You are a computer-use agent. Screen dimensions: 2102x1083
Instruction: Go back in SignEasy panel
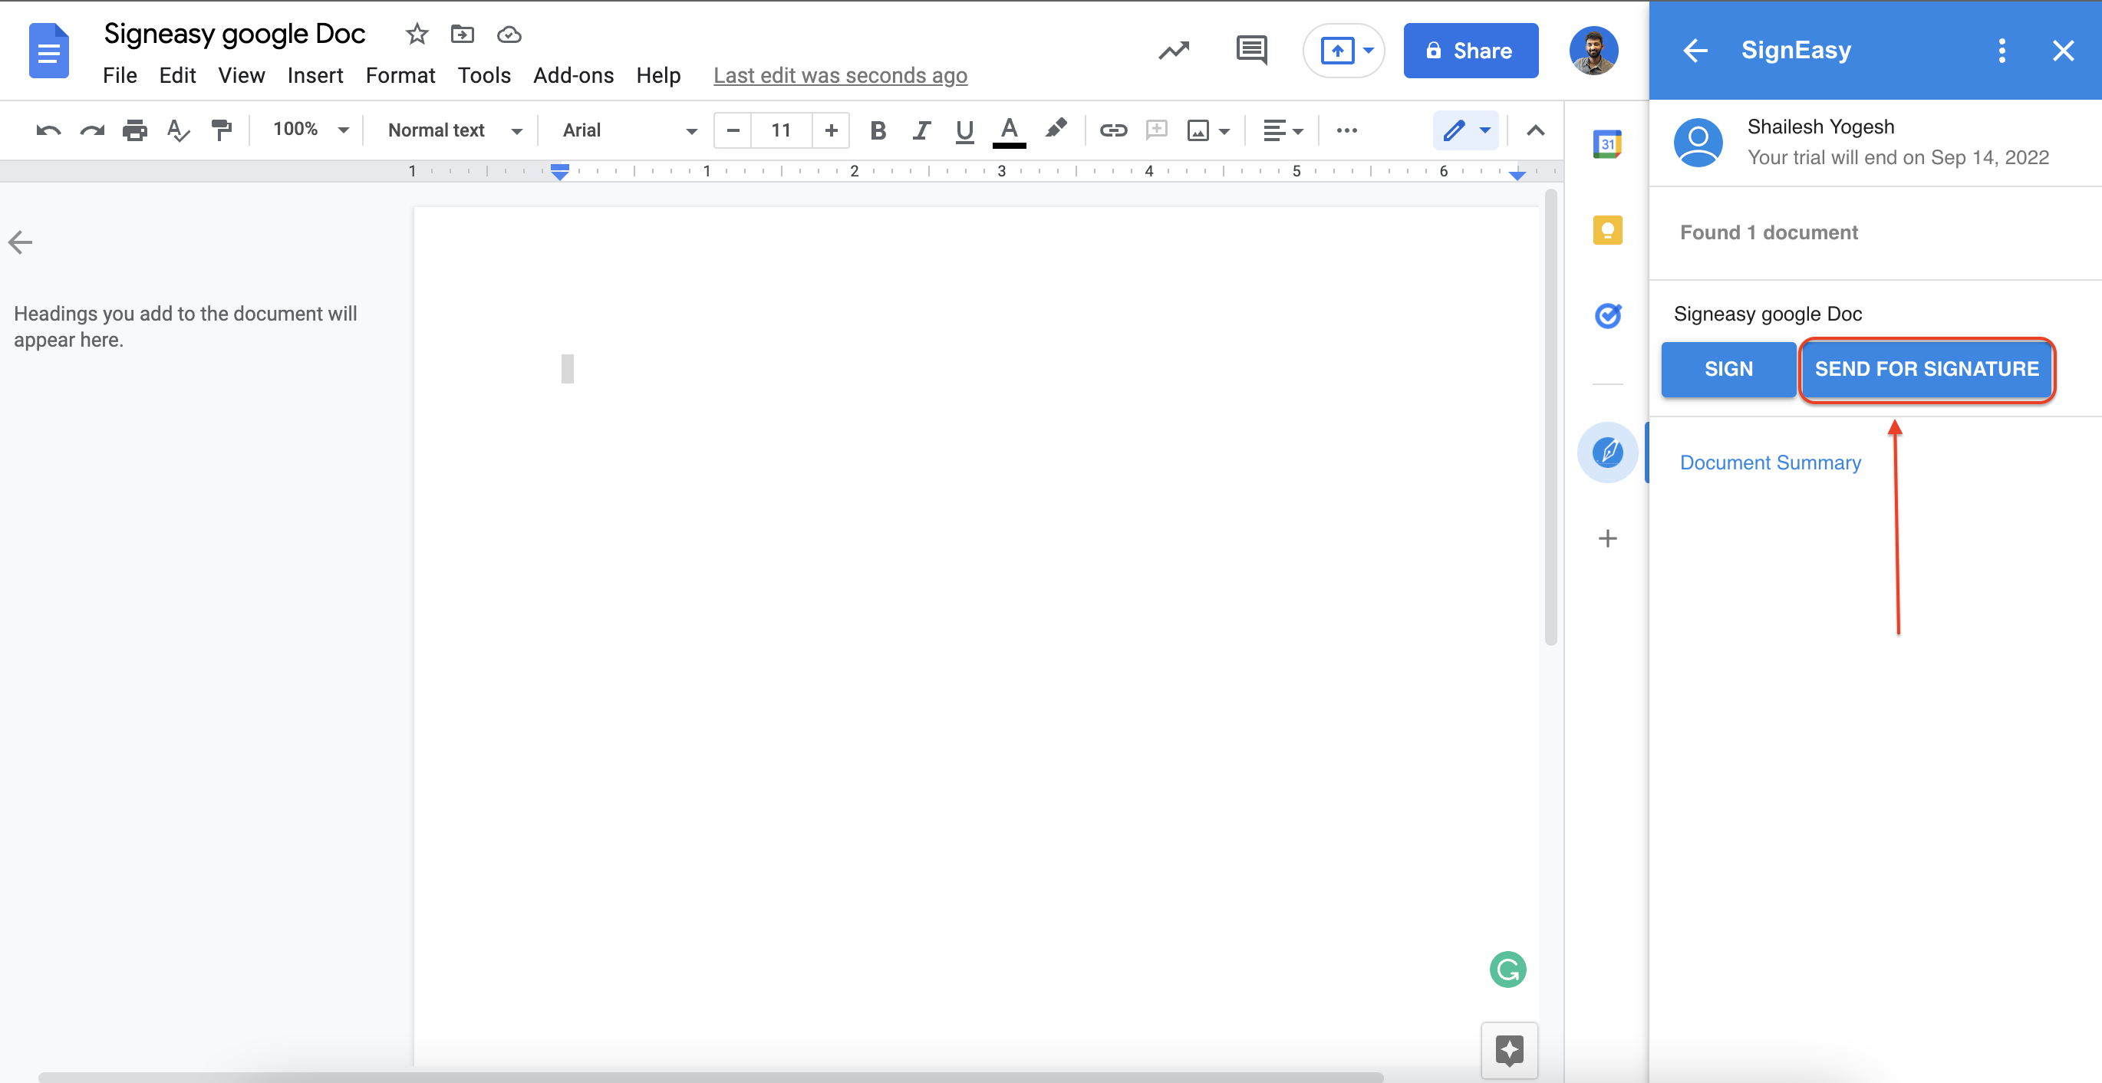pyautogui.click(x=1695, y=51)
